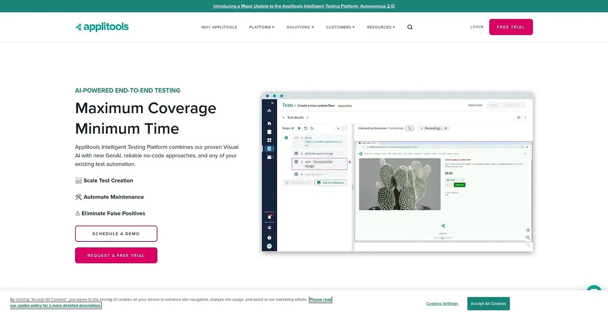
Task: Expand the Test details section chevron
Action: coord(284,117)
